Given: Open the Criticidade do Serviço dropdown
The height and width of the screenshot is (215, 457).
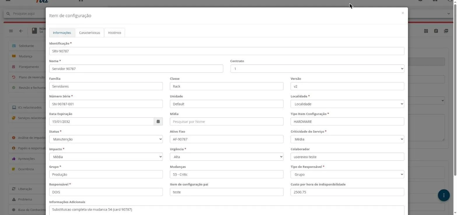Looking at the screenshot, I should [347, 139].
